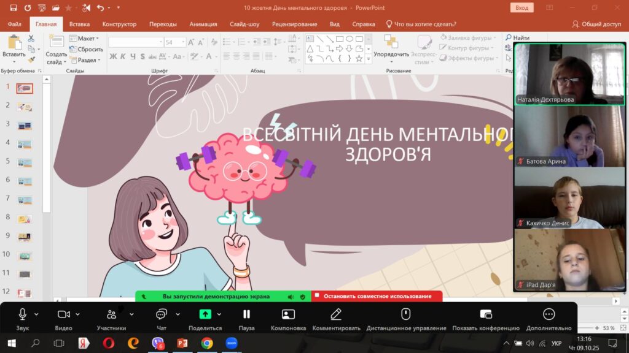Click the Zoom remote control mouse icon
This screenshot has height=353, width=629.
point(405,314)
